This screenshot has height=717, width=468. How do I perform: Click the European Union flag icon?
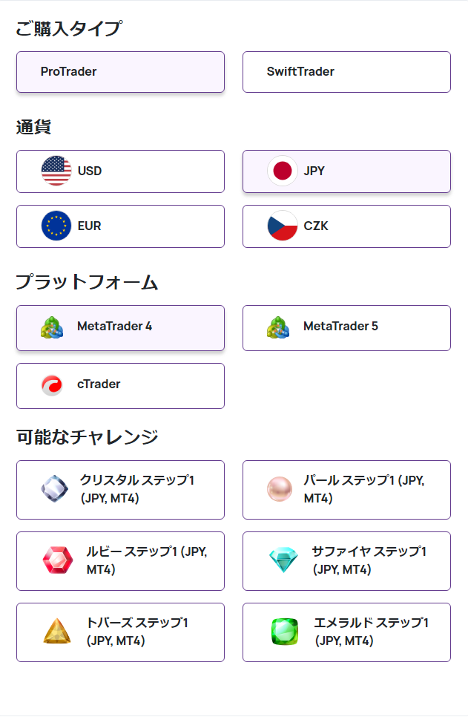point(56,226)
